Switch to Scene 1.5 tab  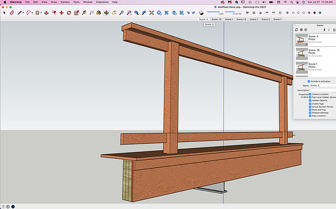pos(242,19)
